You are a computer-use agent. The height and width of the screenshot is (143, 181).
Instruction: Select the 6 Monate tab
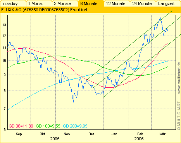pos(91,3)
